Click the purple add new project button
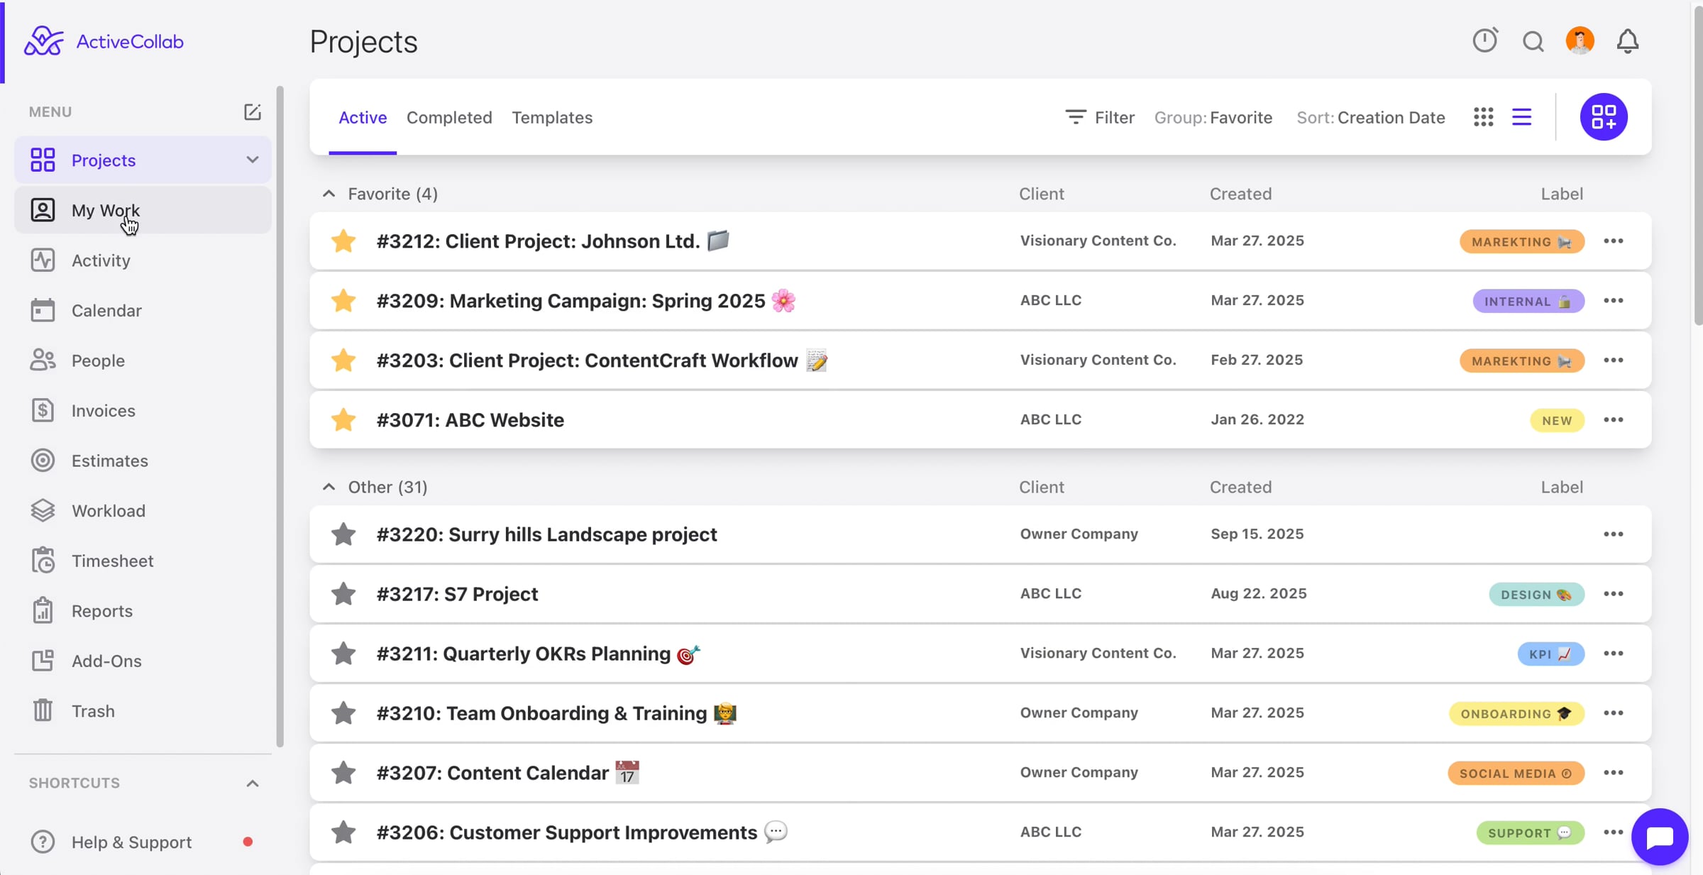This screenshot has width=1703, height=875. (x=1604, y=117)
